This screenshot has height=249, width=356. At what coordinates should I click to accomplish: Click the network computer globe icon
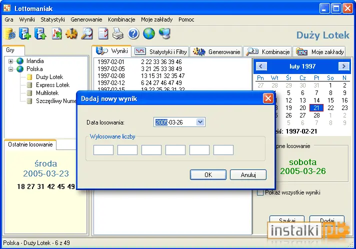point(164,34)
